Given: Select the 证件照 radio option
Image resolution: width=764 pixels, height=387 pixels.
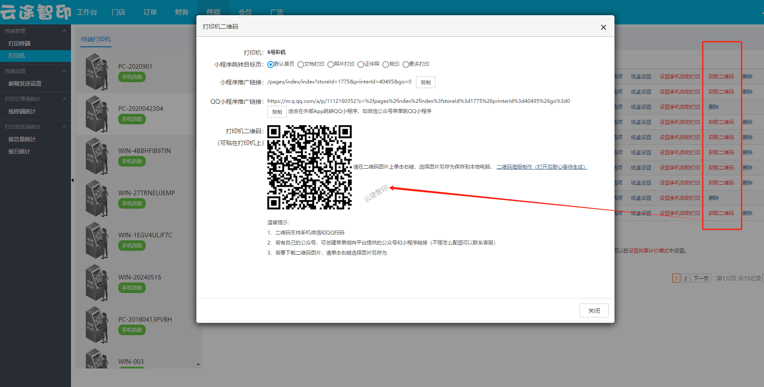Looking at the screenshot, I should click(x=360, y=64).
